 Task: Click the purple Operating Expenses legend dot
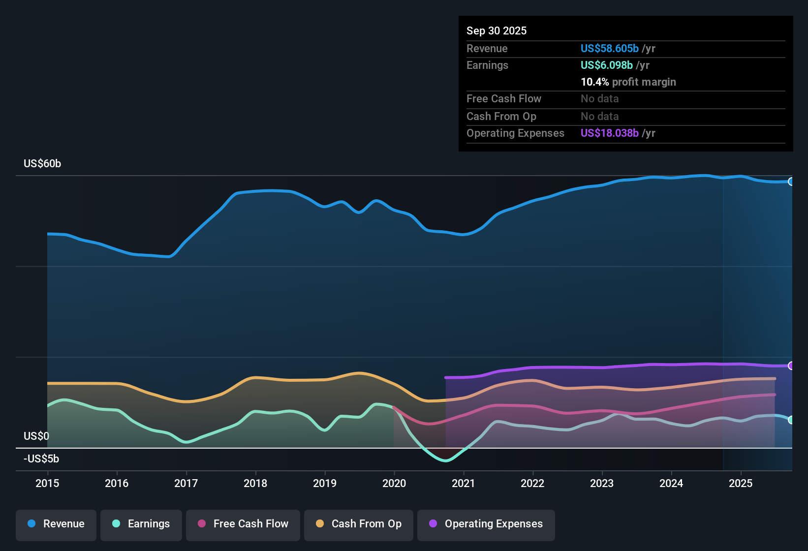click(432, 524)
